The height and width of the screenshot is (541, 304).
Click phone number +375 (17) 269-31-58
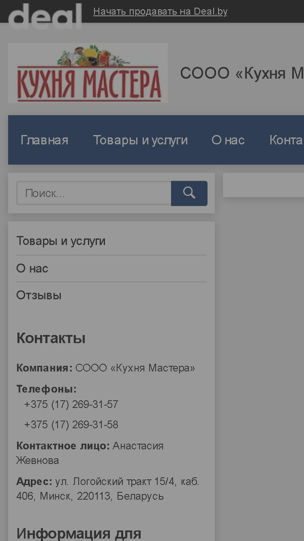point(71,425)
